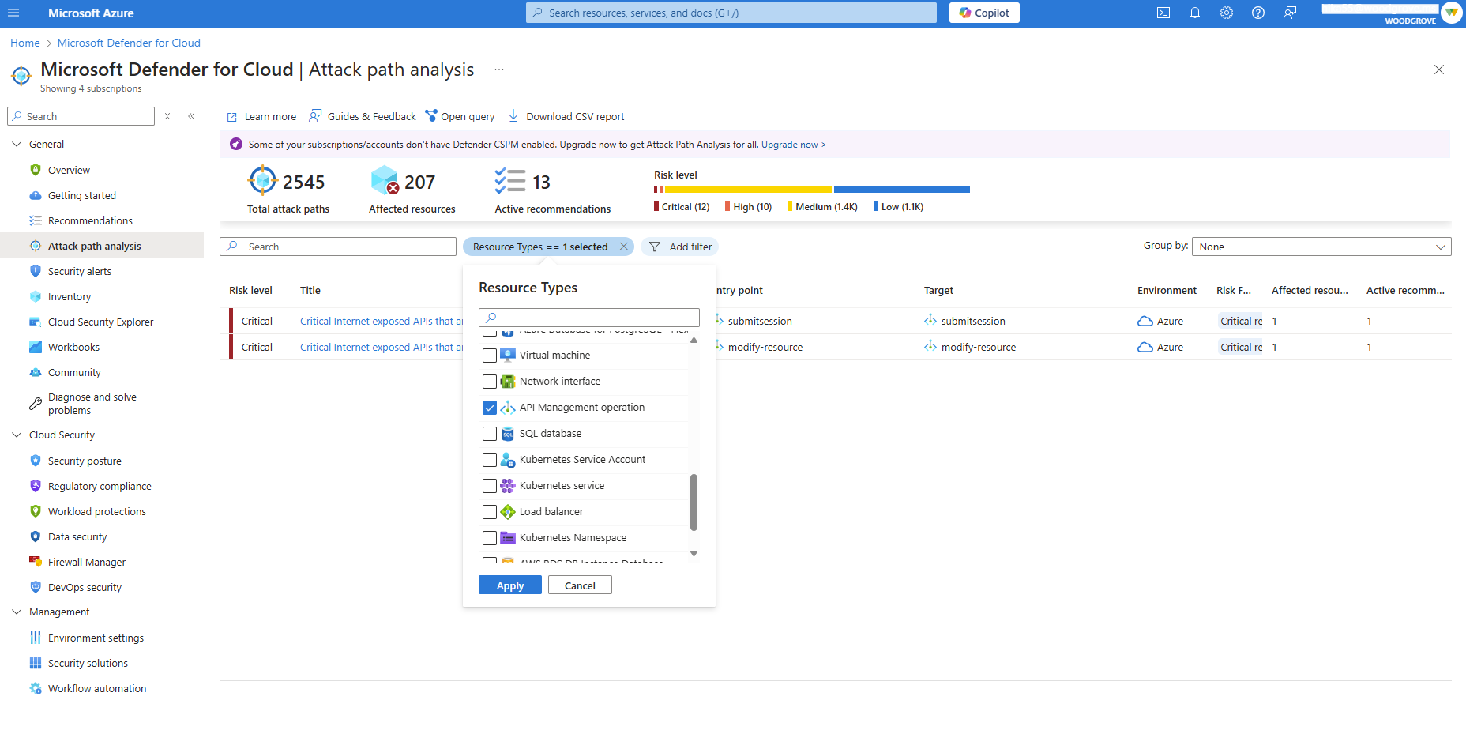Open the Azure portal hamburger menu
The width and height of the screenshot is (1466, 749).
click(13, 13)
